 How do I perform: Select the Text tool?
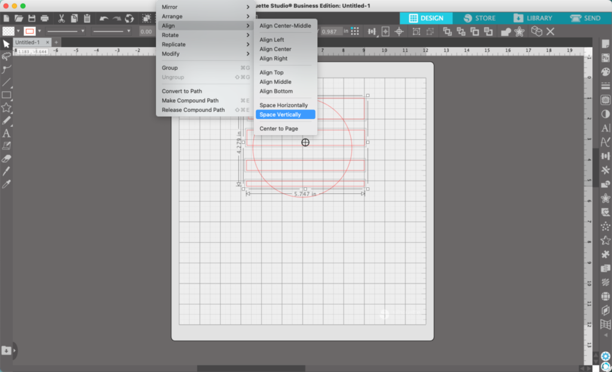tap(6, 133)
